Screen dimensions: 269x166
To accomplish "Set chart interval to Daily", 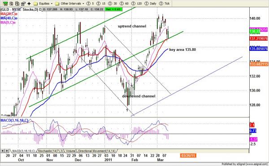I will pyautogui.click(x=151, y=4).
